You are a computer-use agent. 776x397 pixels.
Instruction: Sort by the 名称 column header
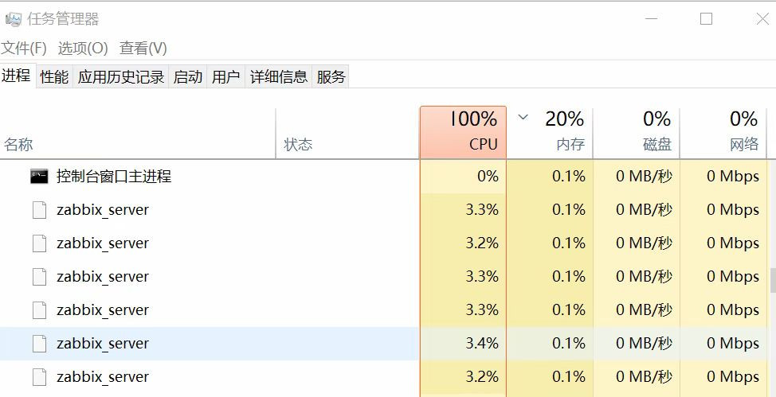19,145
